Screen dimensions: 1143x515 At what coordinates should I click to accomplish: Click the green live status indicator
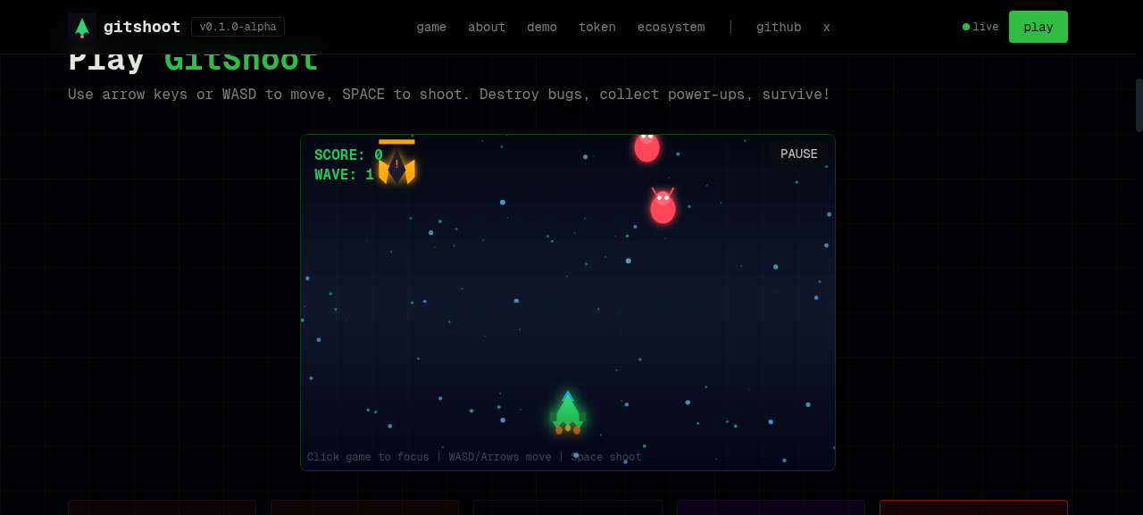click(980, 27)
